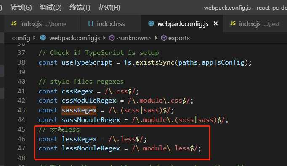Click line number 46 in gutter
287x166 pixels.
click(21, 139)
